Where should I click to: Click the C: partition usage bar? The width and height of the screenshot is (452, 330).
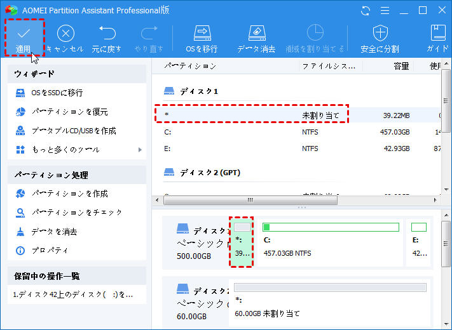[x=331, y=227]
